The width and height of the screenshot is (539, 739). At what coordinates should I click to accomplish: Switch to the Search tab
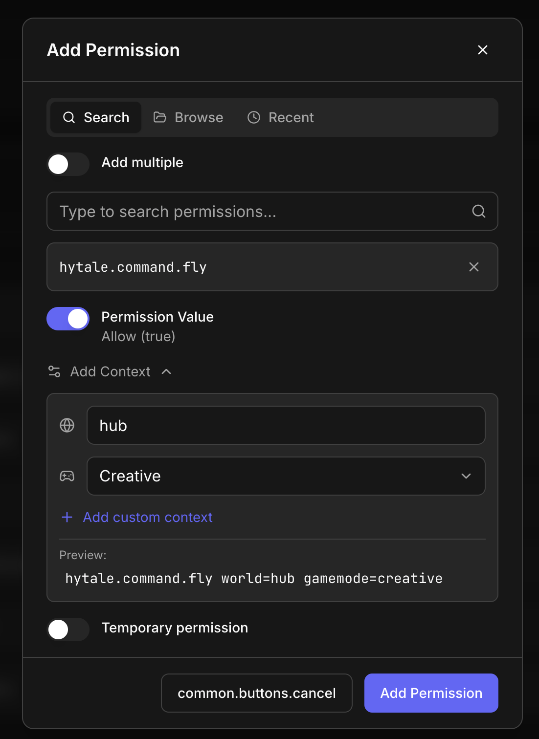click(x=96, y=117)
